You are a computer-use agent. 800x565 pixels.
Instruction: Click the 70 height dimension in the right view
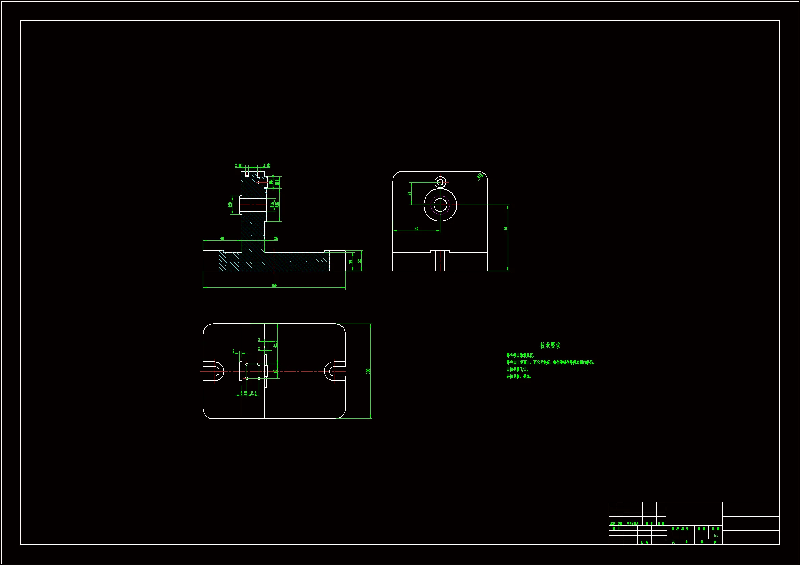506,228
